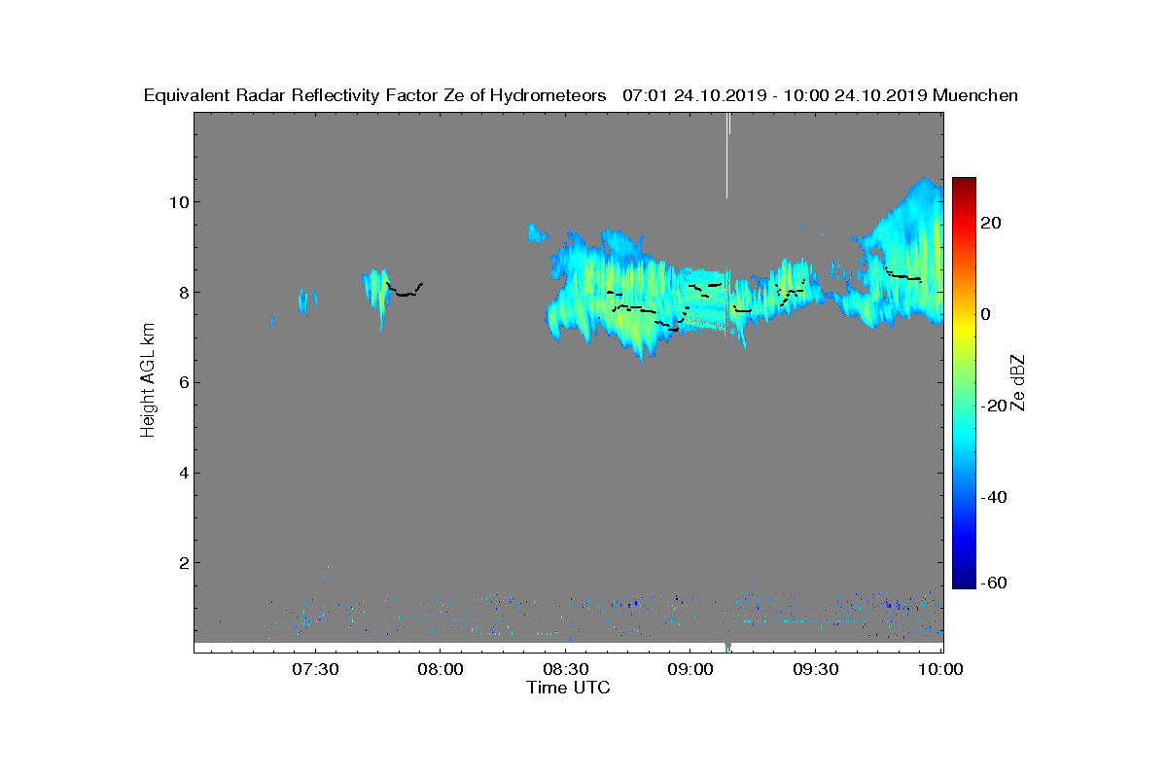Click the colorbar tick label '-20'
Screen dimensions: 1167x778
pos(994,406)
